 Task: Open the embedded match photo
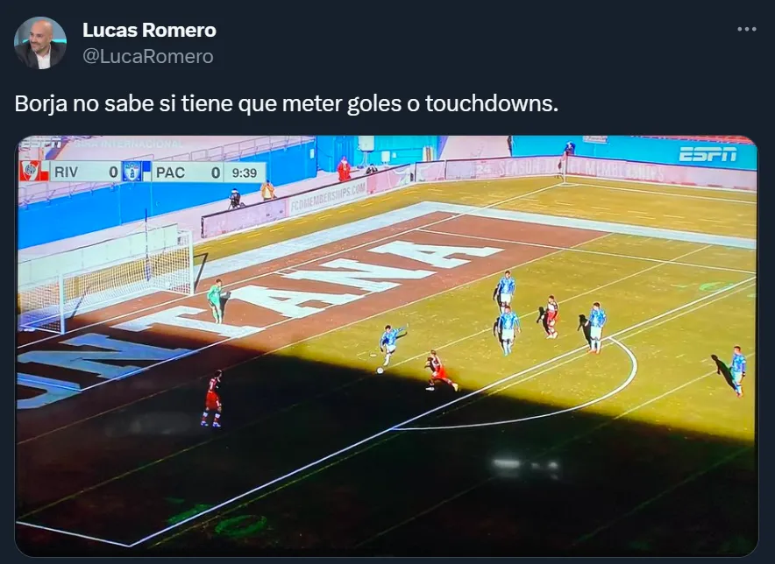(387, 346)
